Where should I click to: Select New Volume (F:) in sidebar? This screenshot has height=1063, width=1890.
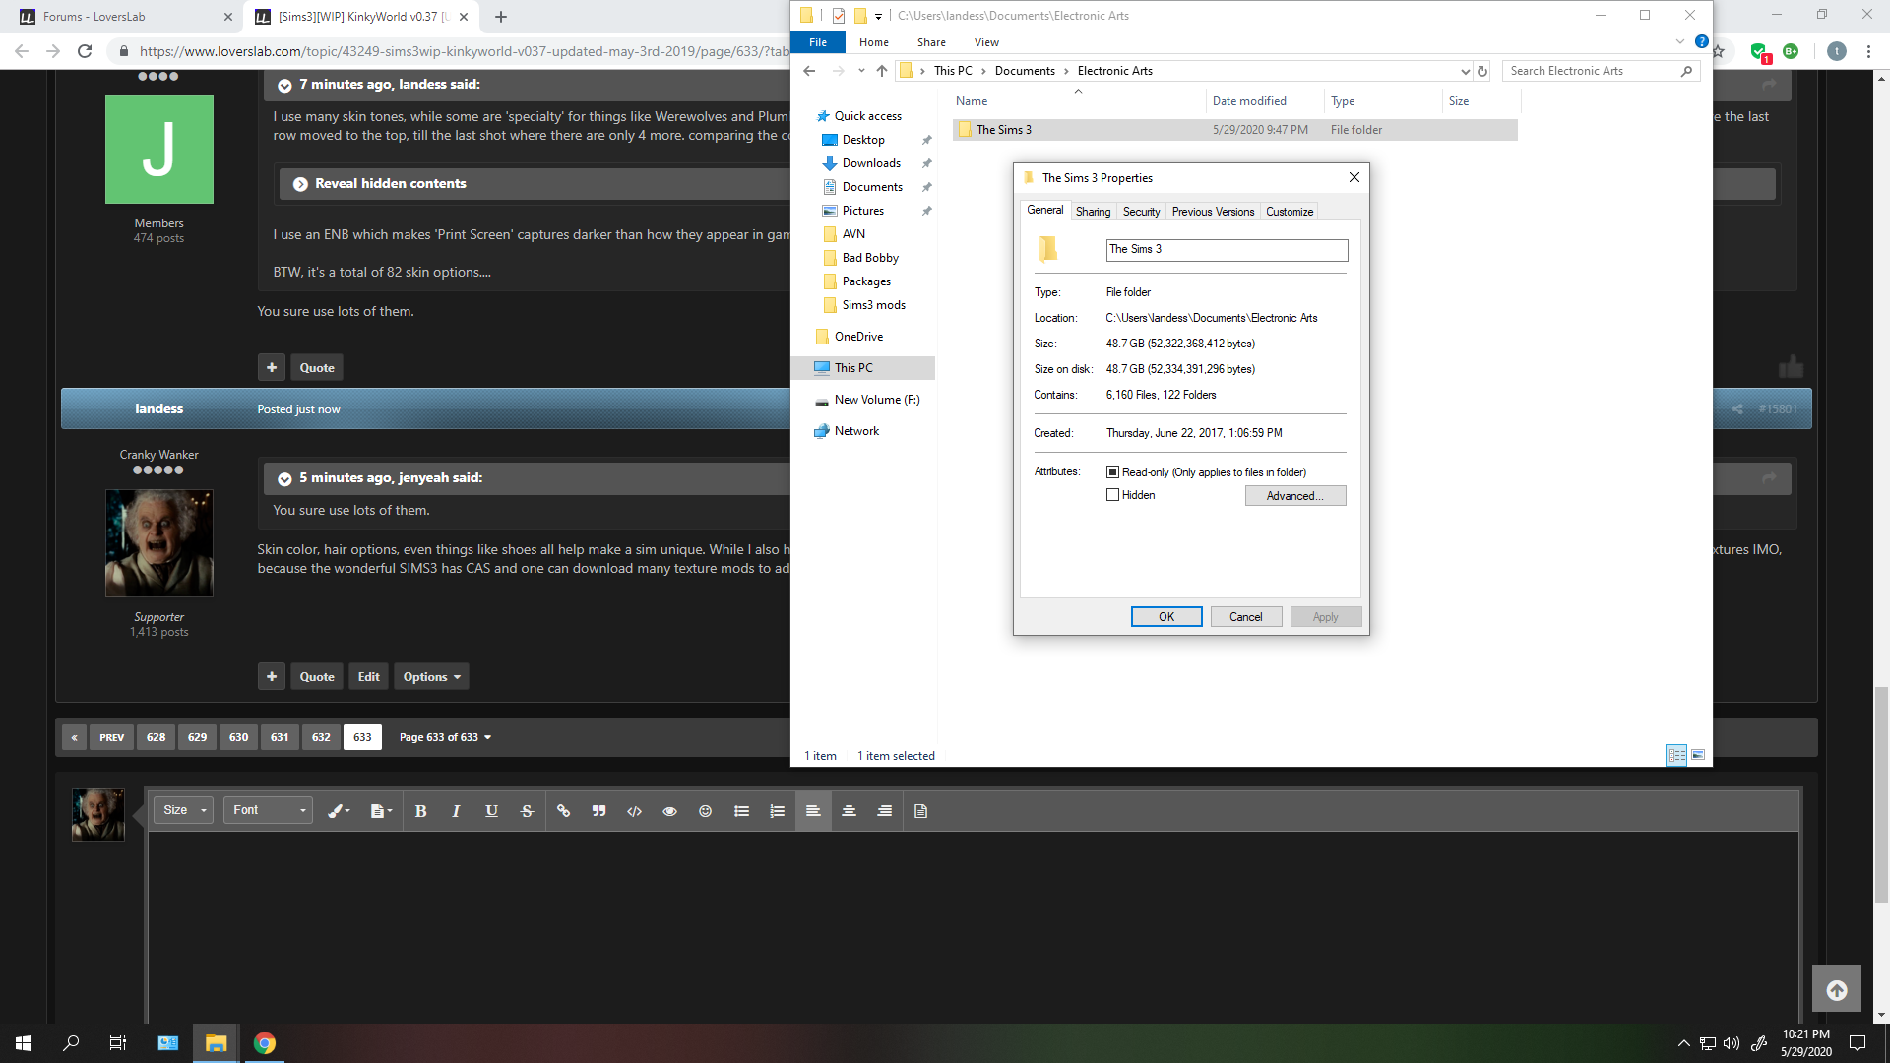click(x=876, y=400)
